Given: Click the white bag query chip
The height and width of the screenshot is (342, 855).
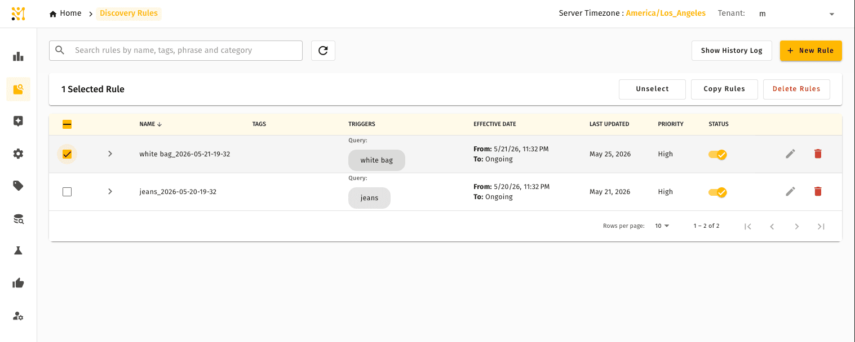Looking at the screenshot, I should [376, 160].
